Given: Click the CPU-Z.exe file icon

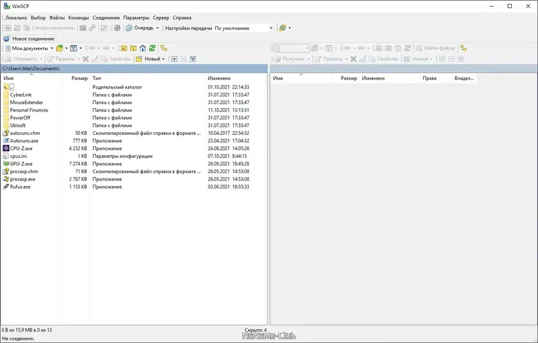Looking at the screenshot, I should click(x=6, y=148).
